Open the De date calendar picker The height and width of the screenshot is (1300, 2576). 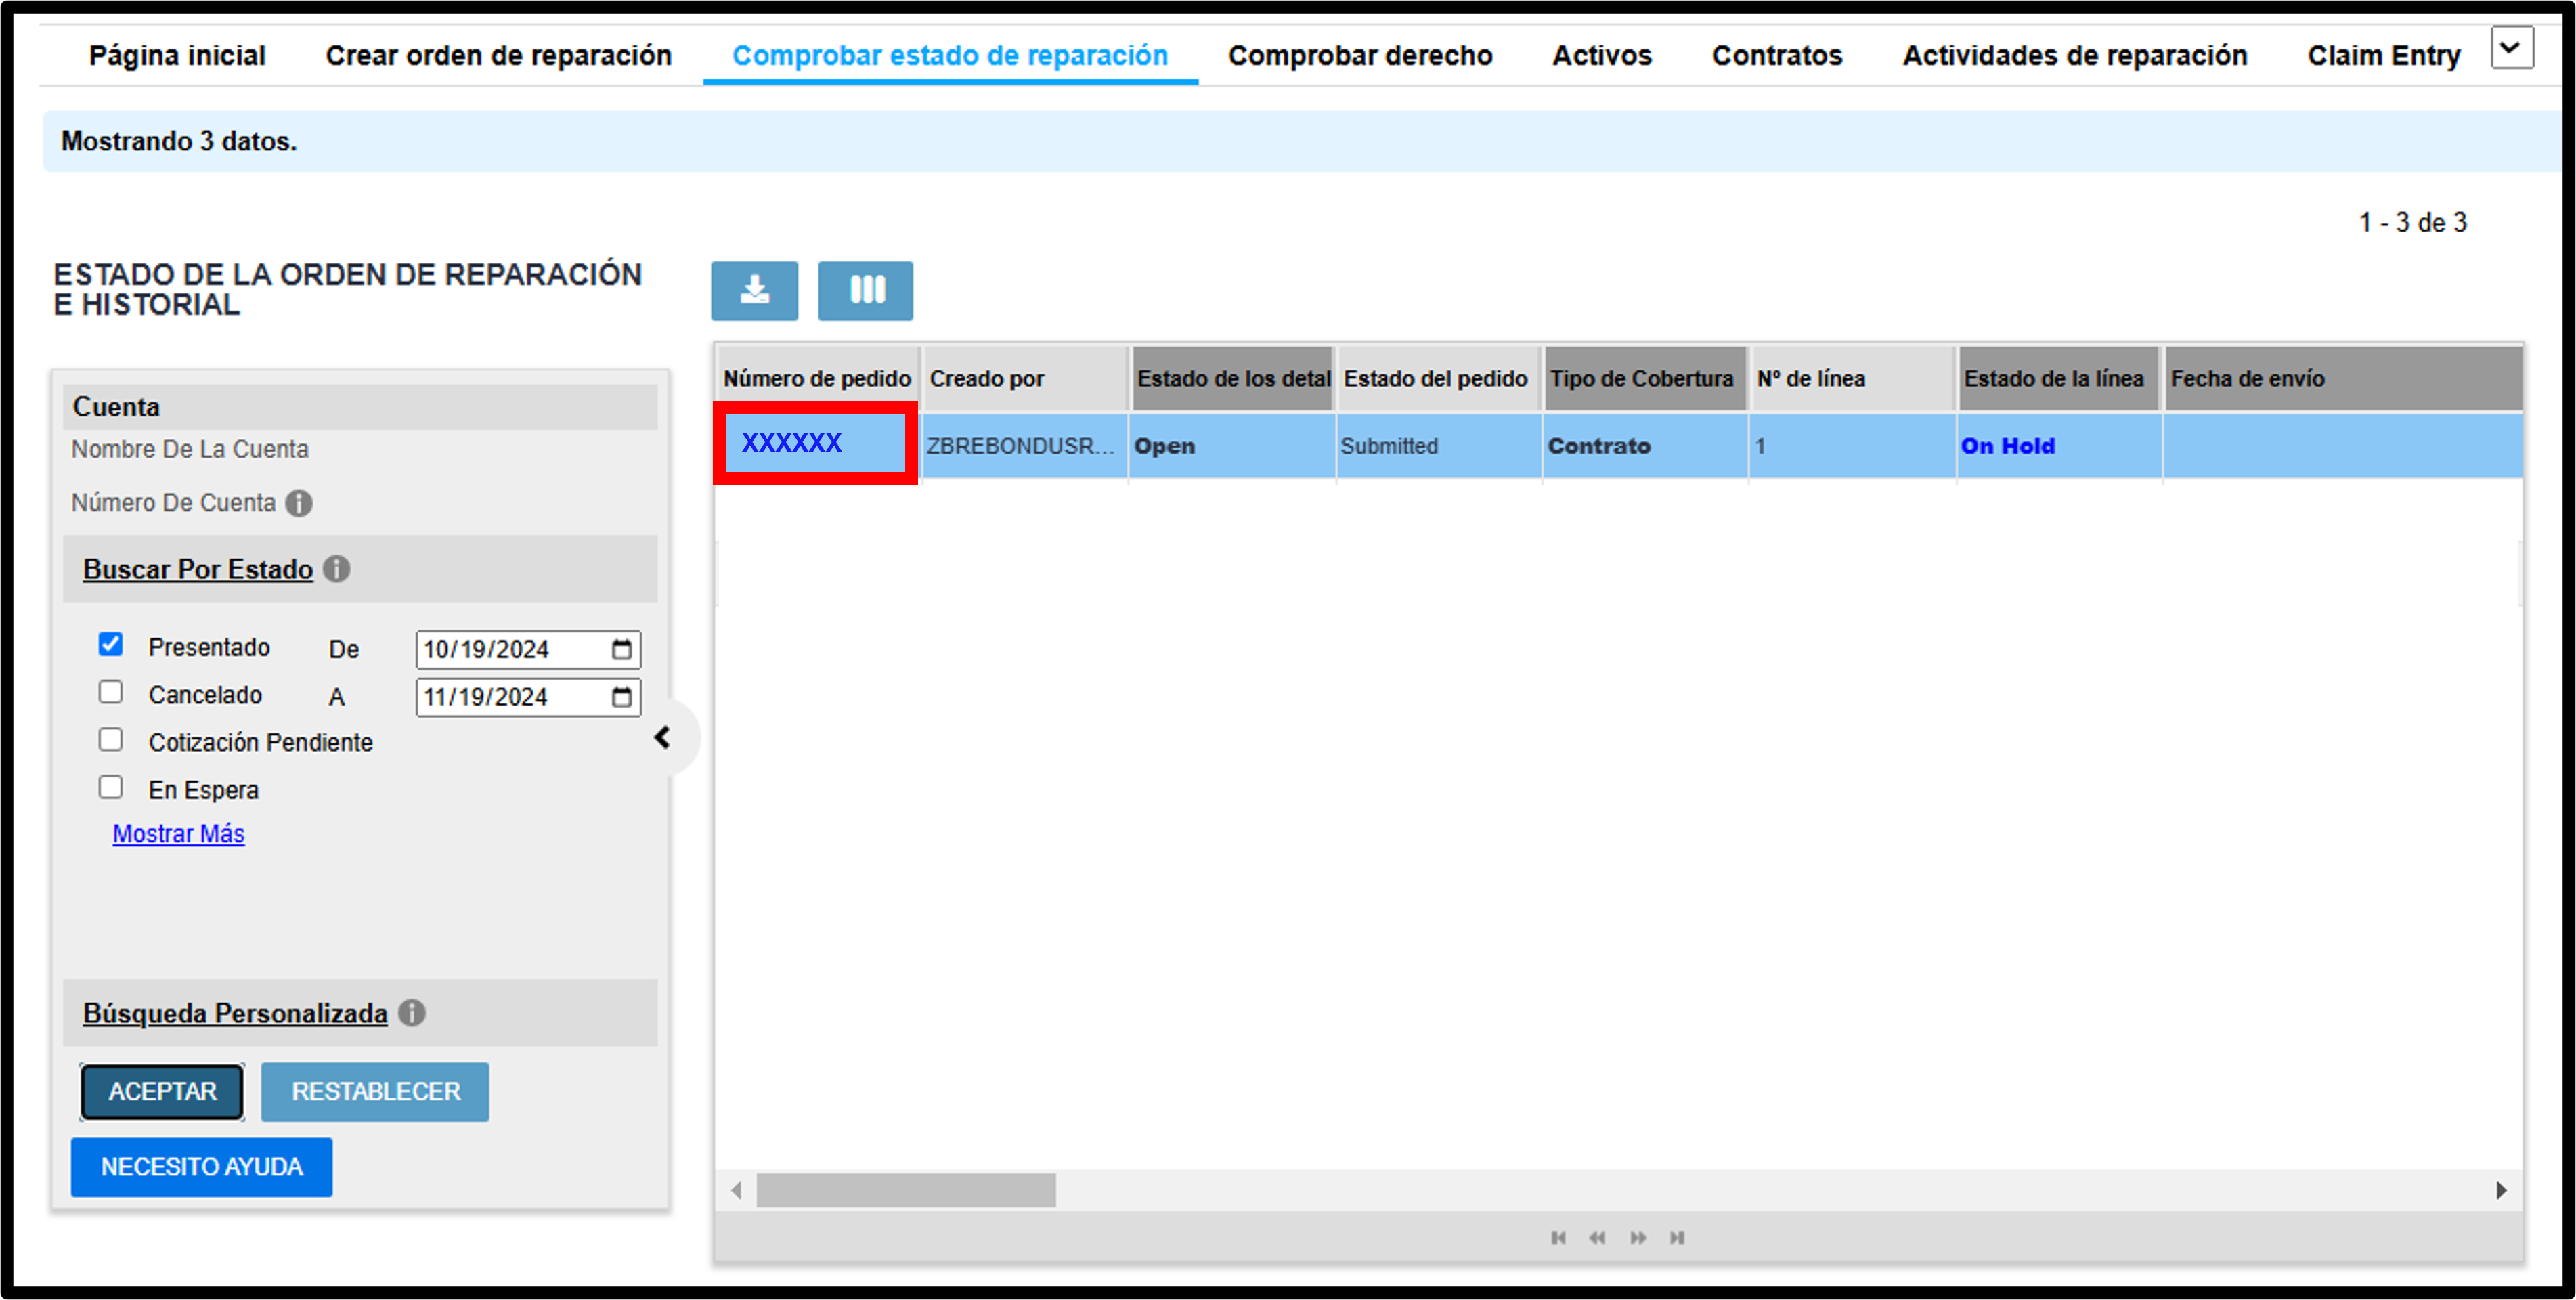tap(622, 649)
